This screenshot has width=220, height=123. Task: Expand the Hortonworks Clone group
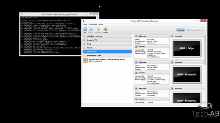[107, 55]
